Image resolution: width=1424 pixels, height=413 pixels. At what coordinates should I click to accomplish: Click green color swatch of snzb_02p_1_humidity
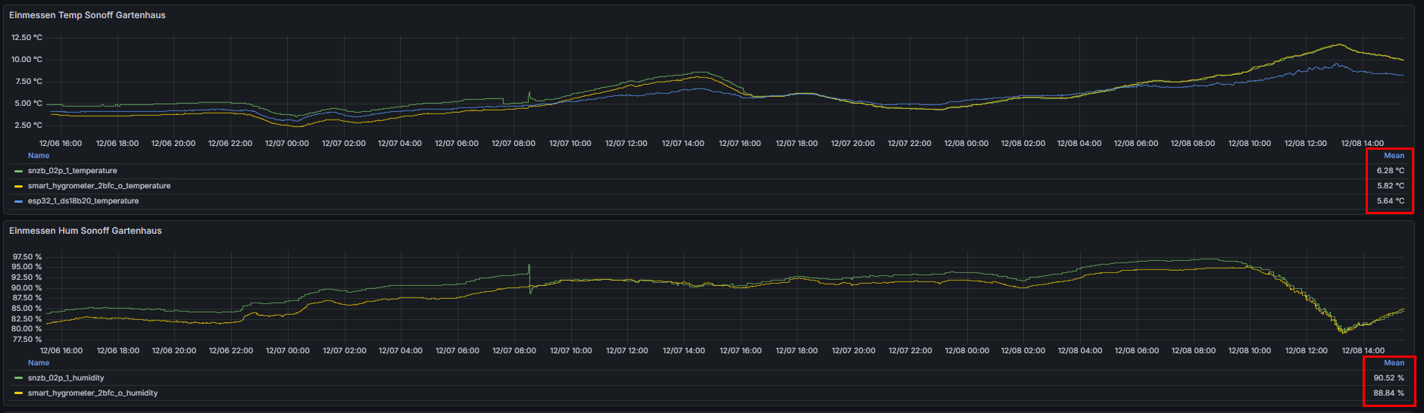18,378
